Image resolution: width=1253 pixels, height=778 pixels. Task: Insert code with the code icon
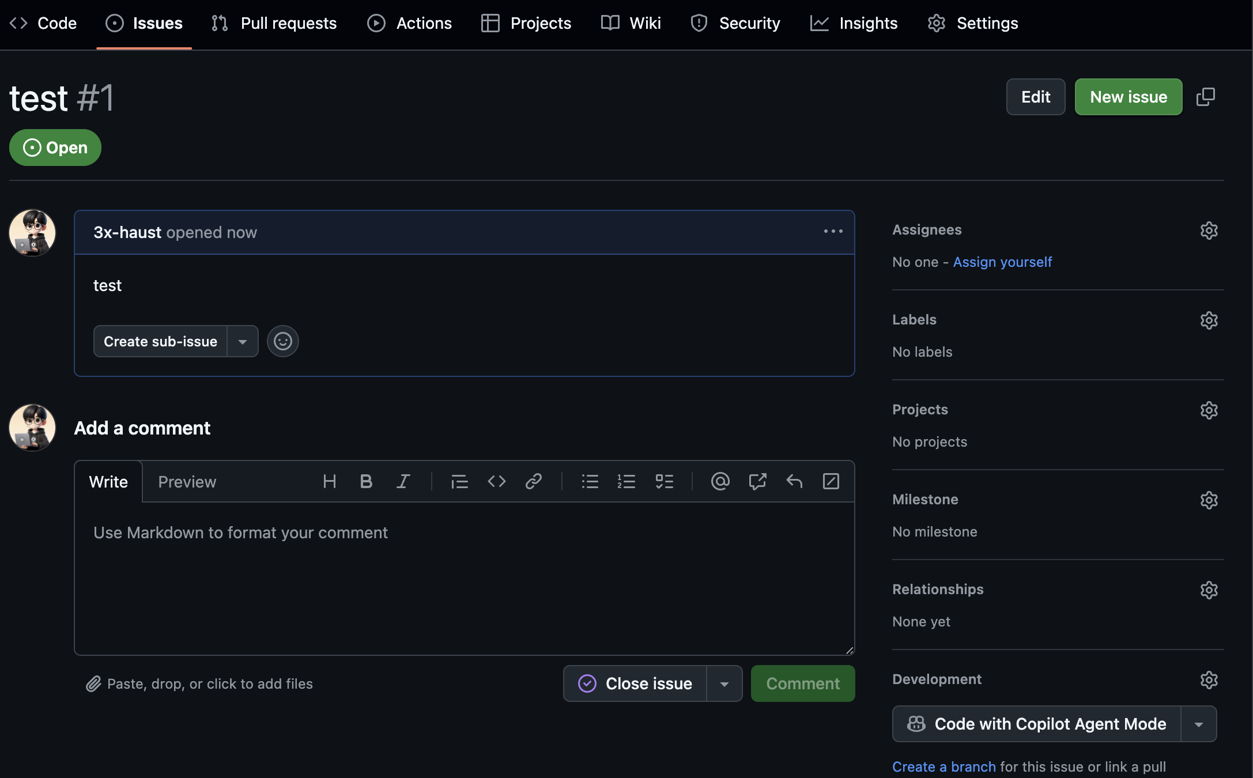pos(496,481)
